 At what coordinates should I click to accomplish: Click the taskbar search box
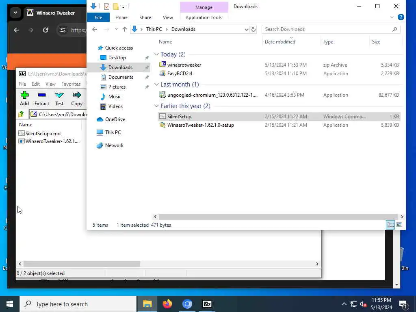tap(78, 304)
